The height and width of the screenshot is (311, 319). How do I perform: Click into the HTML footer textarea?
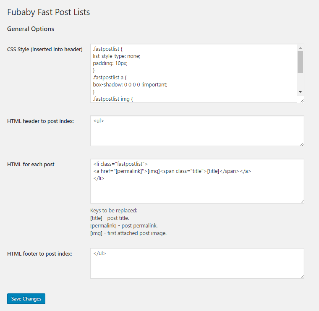[x=197, y=264]
